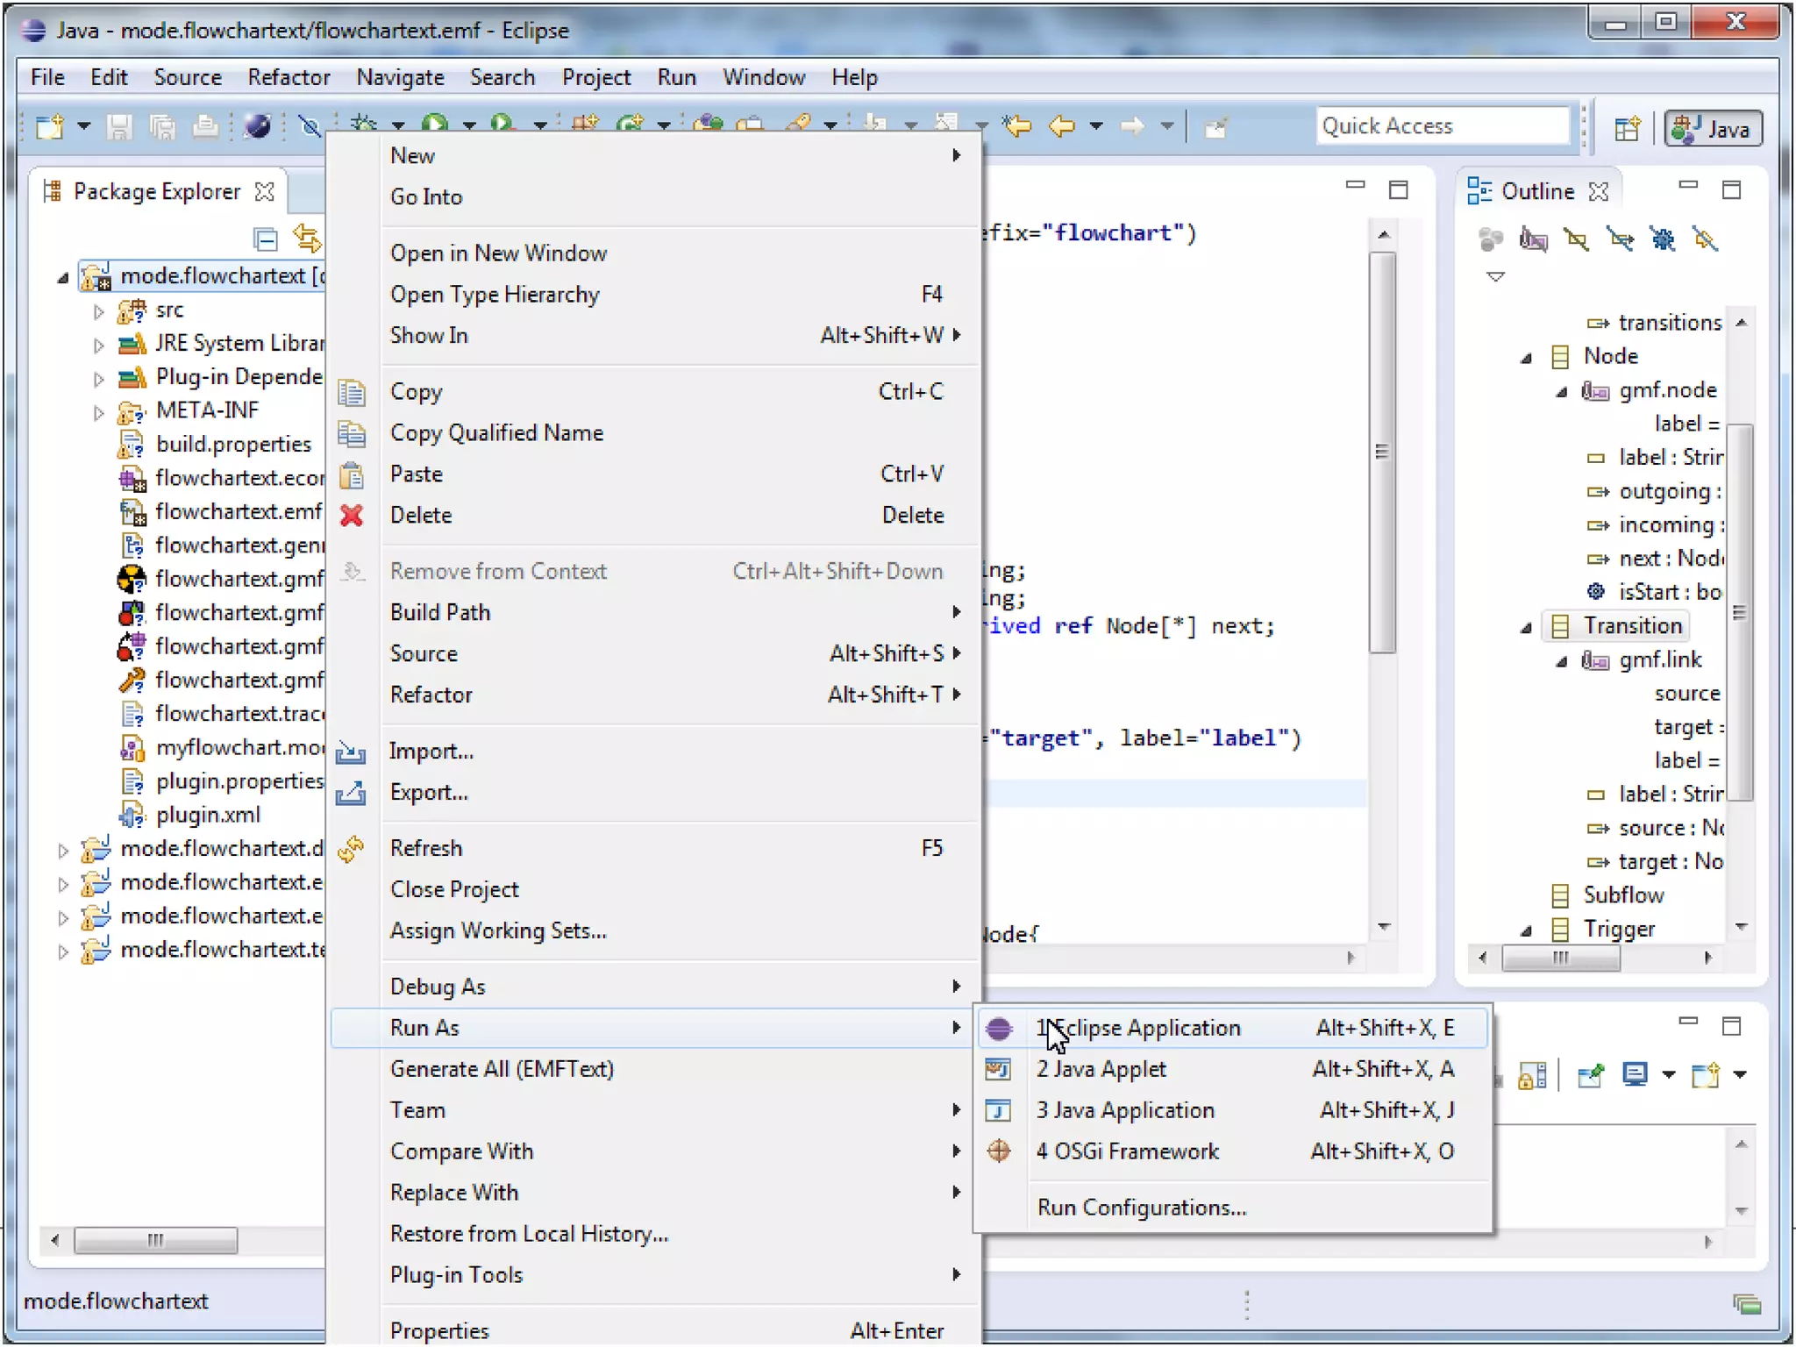1796x1347 pixels.
Task: Switch to the Java perspective button
Action: pos(1713,129)
